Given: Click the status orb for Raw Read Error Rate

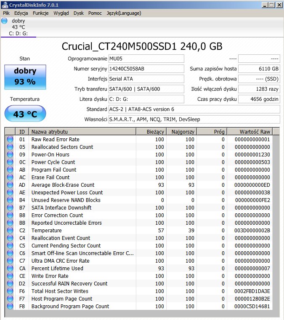Looking at the screenshot, I should 10,139.
